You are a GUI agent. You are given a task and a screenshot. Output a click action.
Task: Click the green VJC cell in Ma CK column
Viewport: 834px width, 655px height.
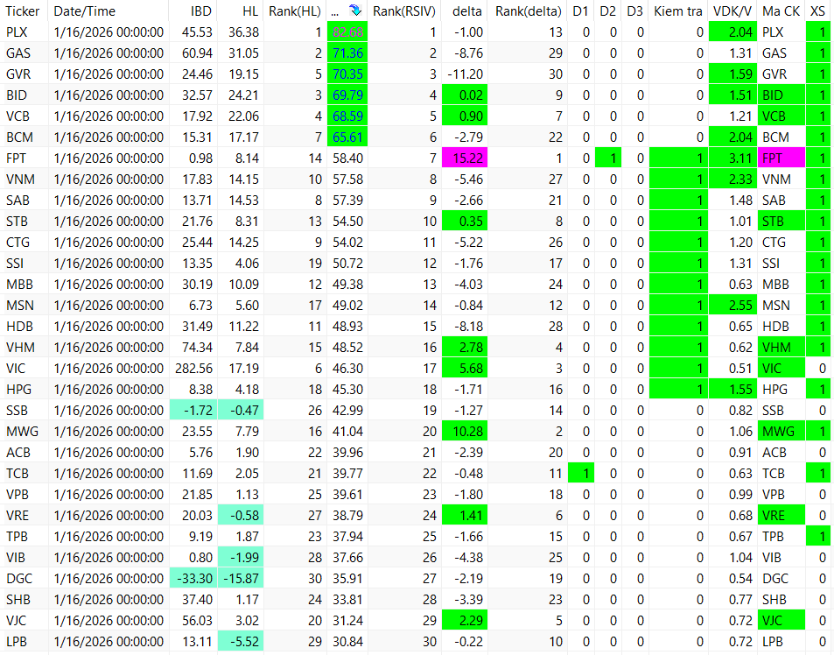click(x=781, y=621)
